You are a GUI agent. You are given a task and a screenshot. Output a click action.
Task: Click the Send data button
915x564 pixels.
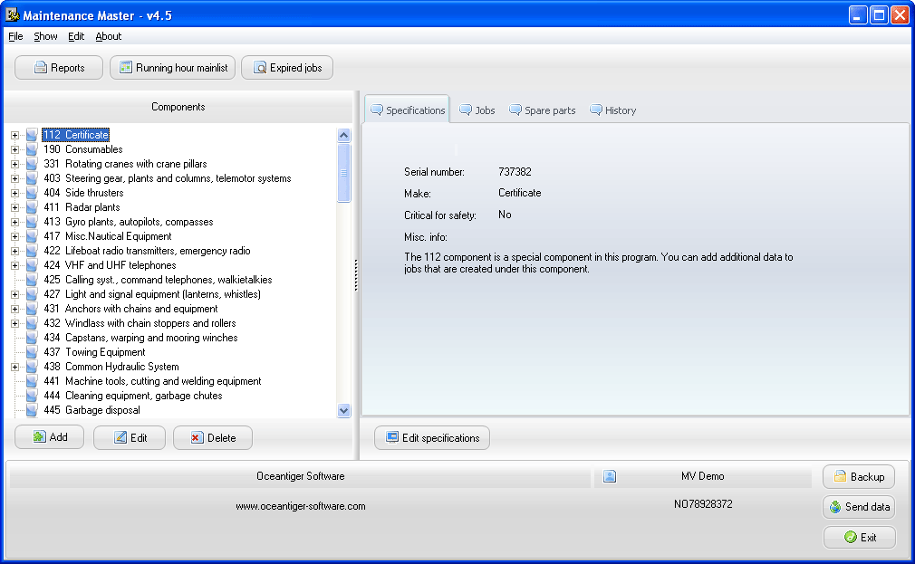[x=859, y=507]
